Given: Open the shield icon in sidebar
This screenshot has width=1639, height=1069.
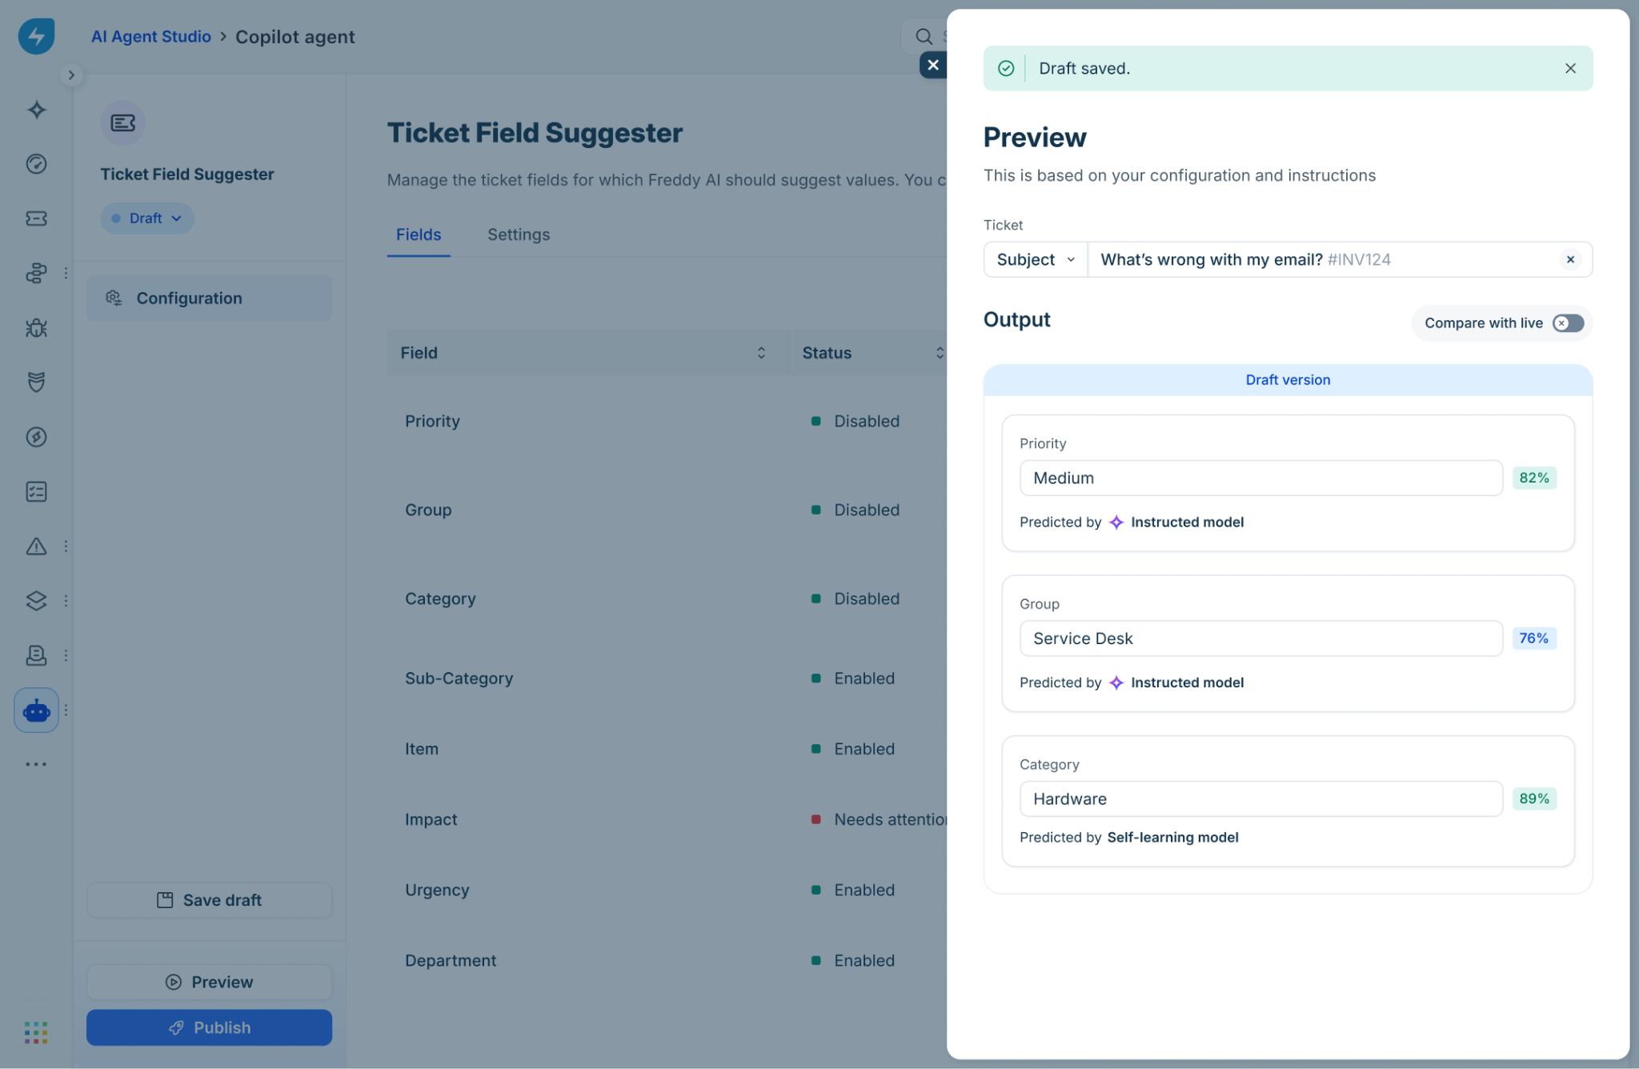Looking at the screenshot, I should (x=36, y=382).
